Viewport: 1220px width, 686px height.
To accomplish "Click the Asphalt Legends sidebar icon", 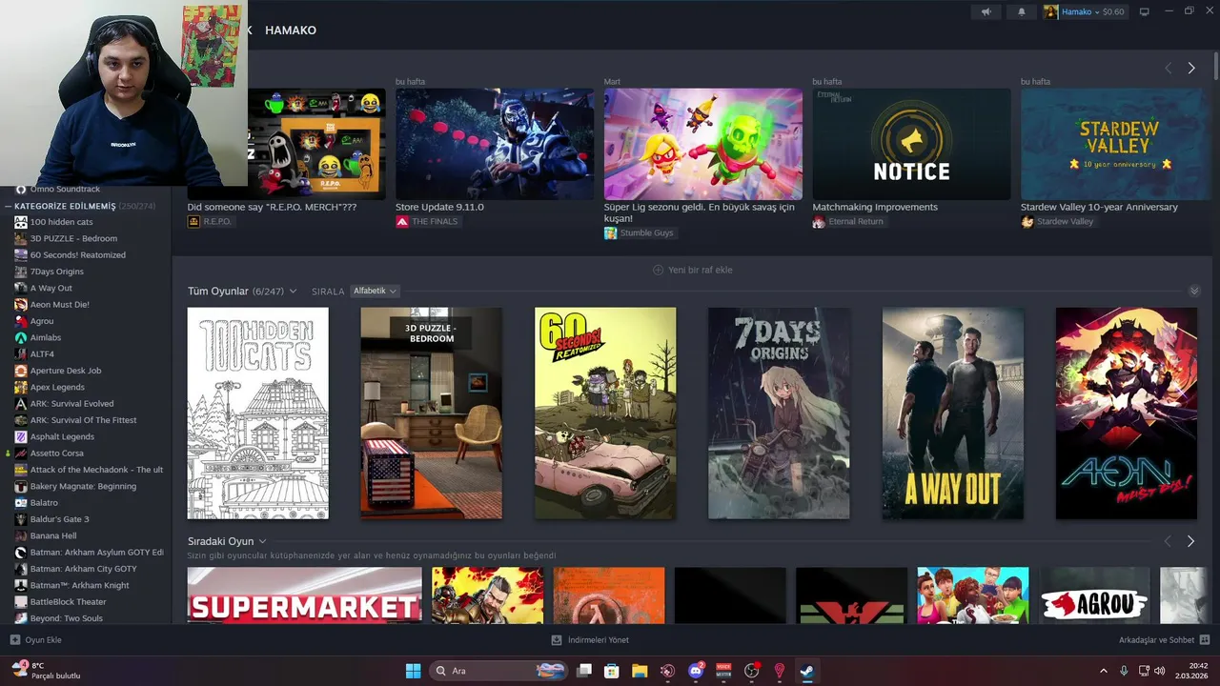I will pos(21,436).
